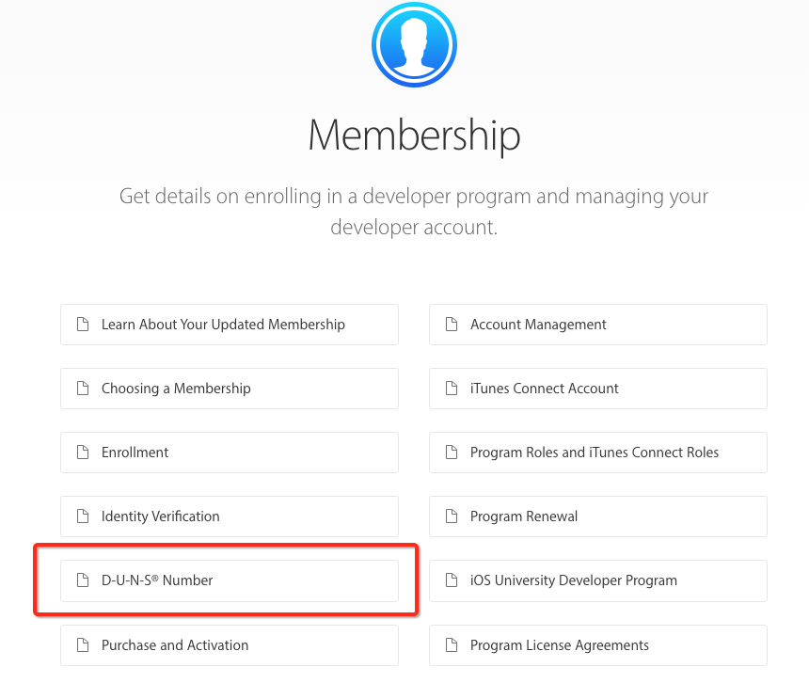
Task: Select the D-U-N-S Number link
Action: [157, 580]
